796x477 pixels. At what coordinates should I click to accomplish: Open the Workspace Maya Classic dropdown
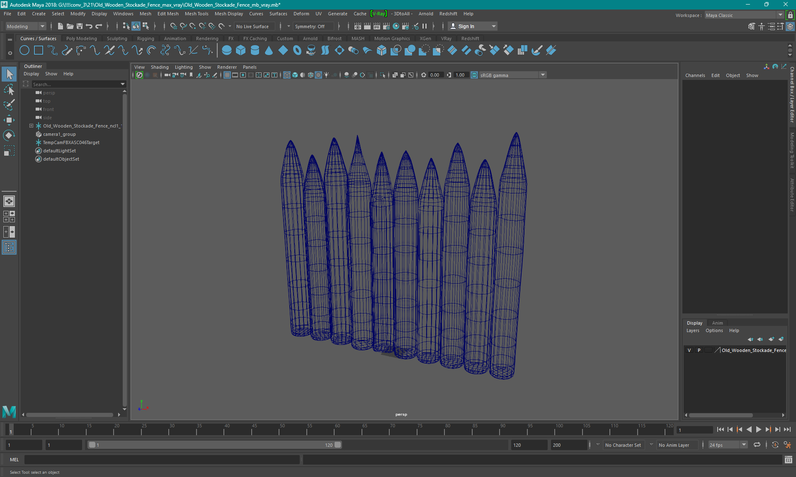(x=744, y=15)
